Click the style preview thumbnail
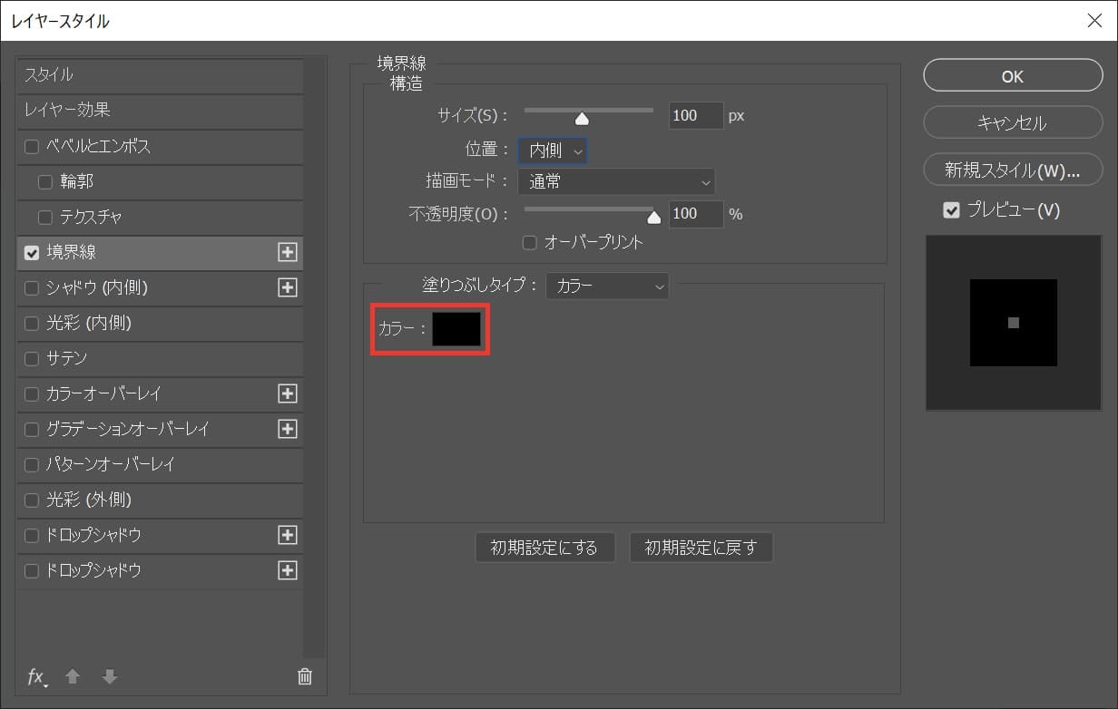The width and height of the screenshot is (1118, 709). tap(1014, 323)
